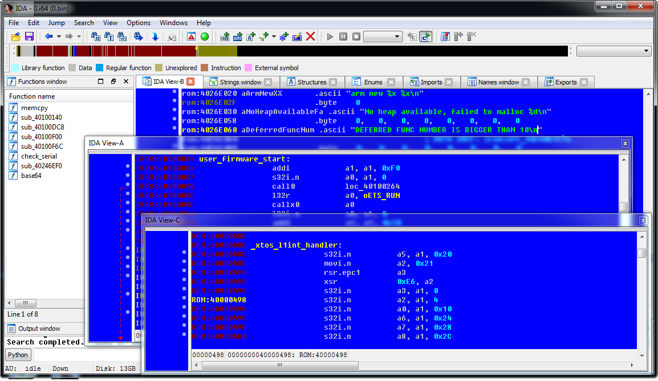Maximize the Functions window panel
Image resolution: width=658 pixels, height=381 pixels.
(101, 82)
